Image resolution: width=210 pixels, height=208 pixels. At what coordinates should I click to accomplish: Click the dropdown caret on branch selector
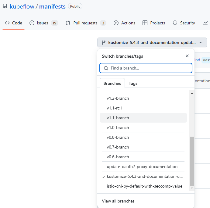(x=201, y=43)
